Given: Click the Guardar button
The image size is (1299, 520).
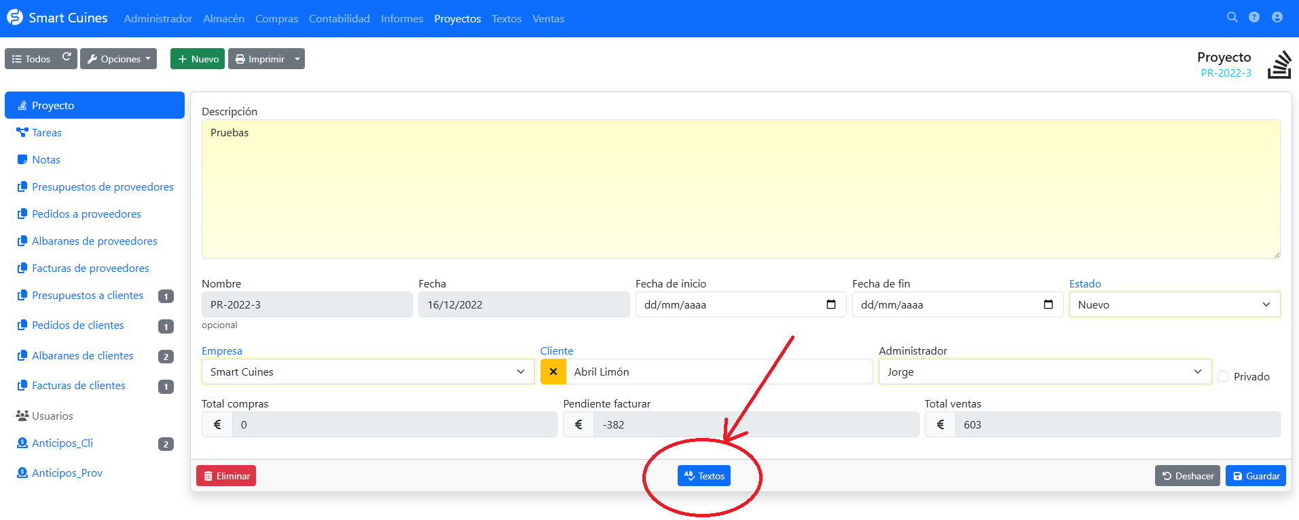Looking at the screenshot, I should coord(1256,476).
